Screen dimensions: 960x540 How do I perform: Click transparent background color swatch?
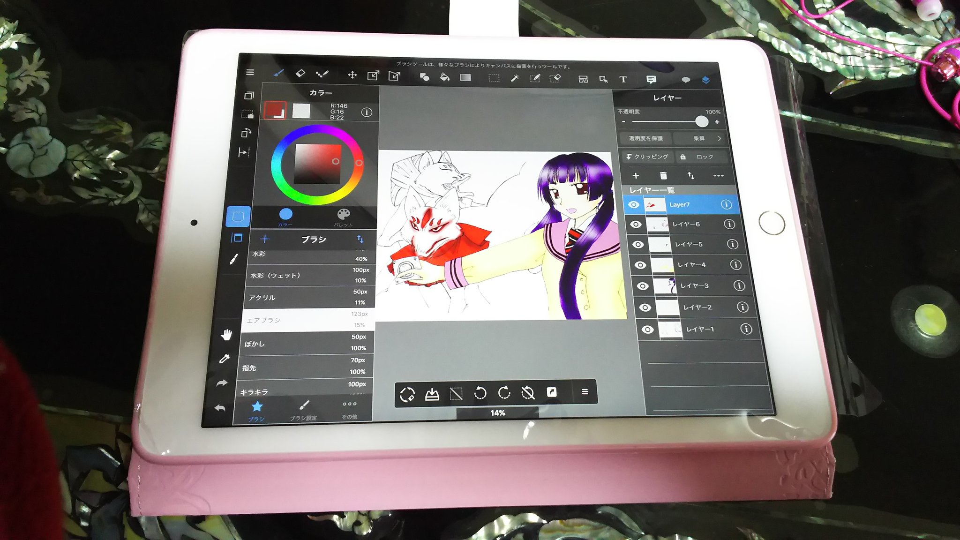coord(301,111)
